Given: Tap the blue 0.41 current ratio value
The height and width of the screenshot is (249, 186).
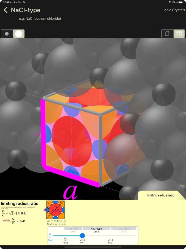Looking at the screenshot, I should 50,240.
